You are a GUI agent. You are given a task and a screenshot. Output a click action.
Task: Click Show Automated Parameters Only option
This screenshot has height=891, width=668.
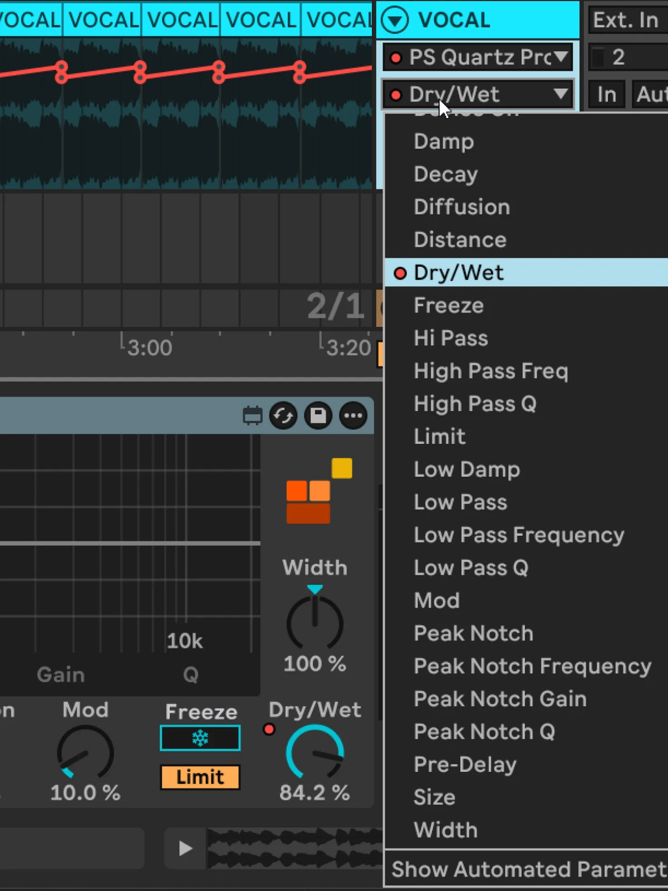[x=528, y=869]
